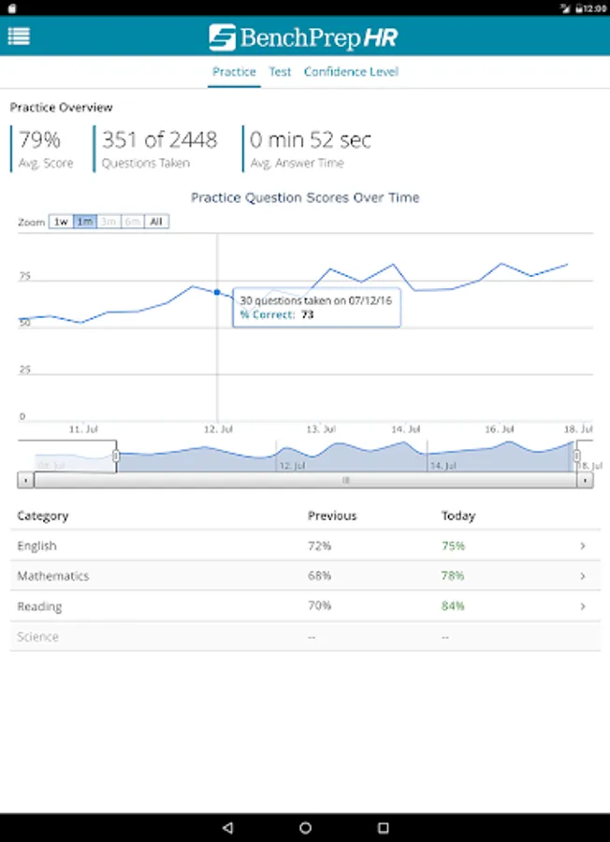Tap the Android recent apps square icon

pyautogui.click(x=383, y=828)
